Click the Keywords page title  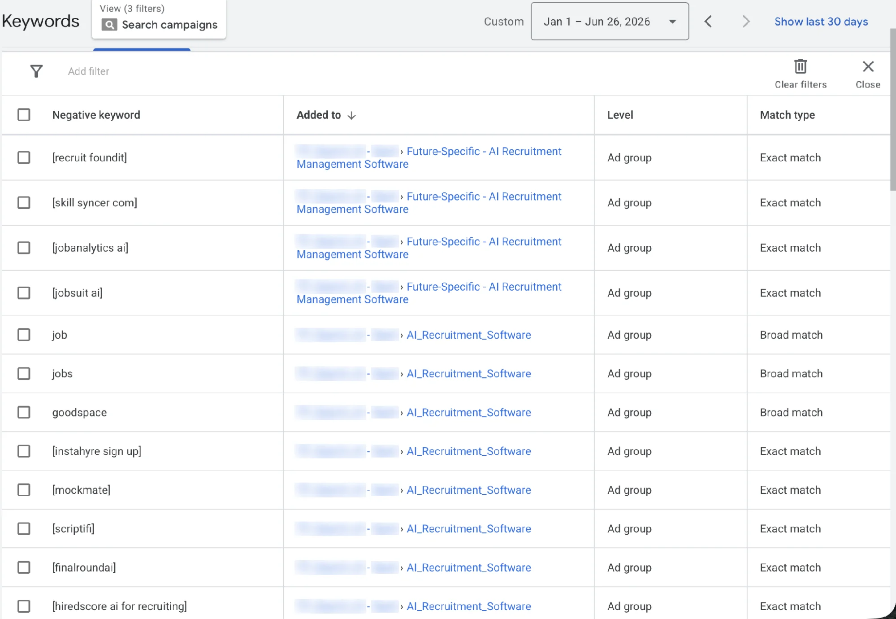point(40,21)
